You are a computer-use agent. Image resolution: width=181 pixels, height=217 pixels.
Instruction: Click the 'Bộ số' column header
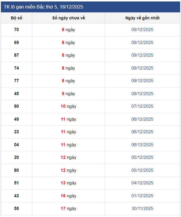[x=16, y=18]
